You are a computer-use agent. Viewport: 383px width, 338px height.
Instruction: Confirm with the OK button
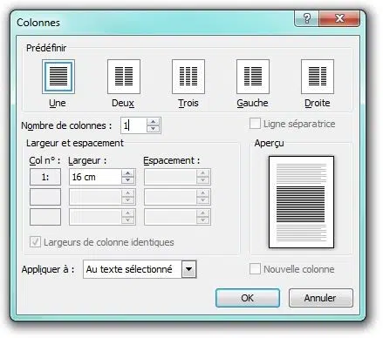pos(248,298)
